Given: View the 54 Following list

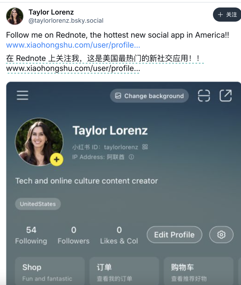Looking at the screenshot, I should pos(31,235).
